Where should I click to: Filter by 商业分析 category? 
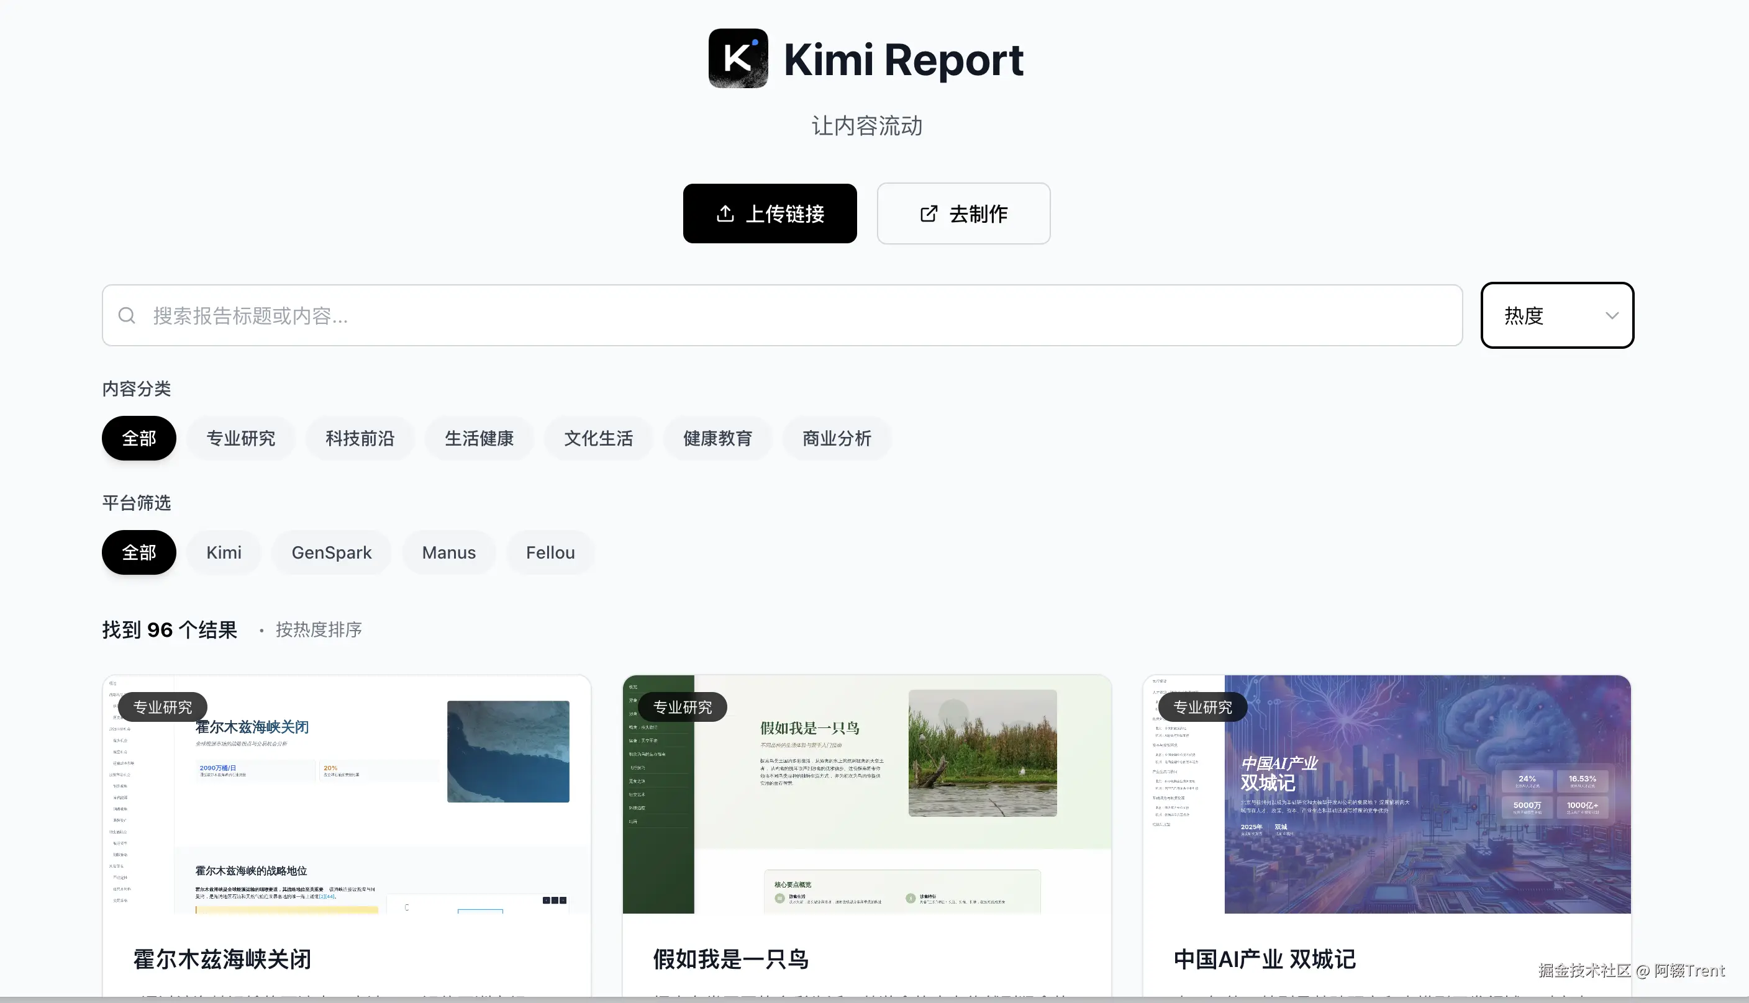coord(837,438)
